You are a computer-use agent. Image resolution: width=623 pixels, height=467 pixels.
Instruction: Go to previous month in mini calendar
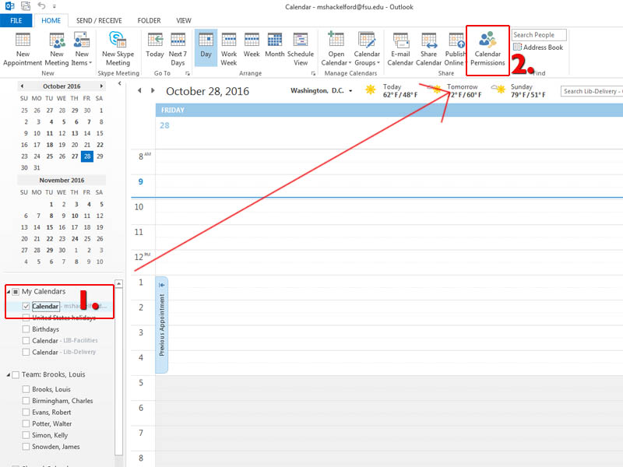pos(23,86)
